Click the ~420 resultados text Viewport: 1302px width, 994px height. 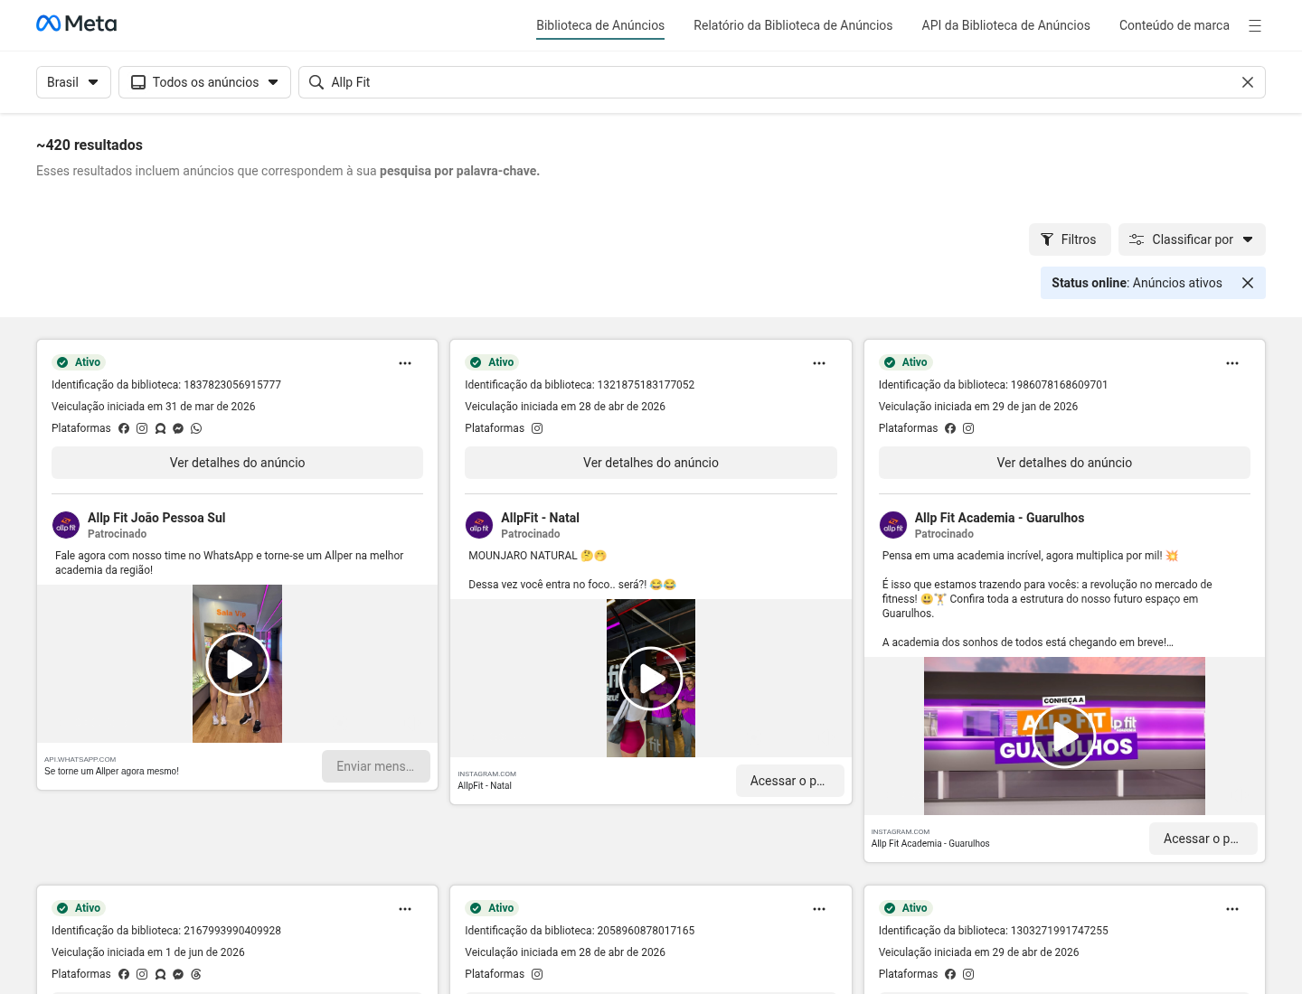[x=90, y=145]
